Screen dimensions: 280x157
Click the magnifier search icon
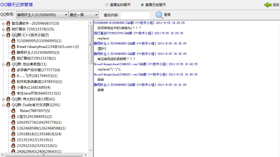pyautogui.click(x=159, y=15)
